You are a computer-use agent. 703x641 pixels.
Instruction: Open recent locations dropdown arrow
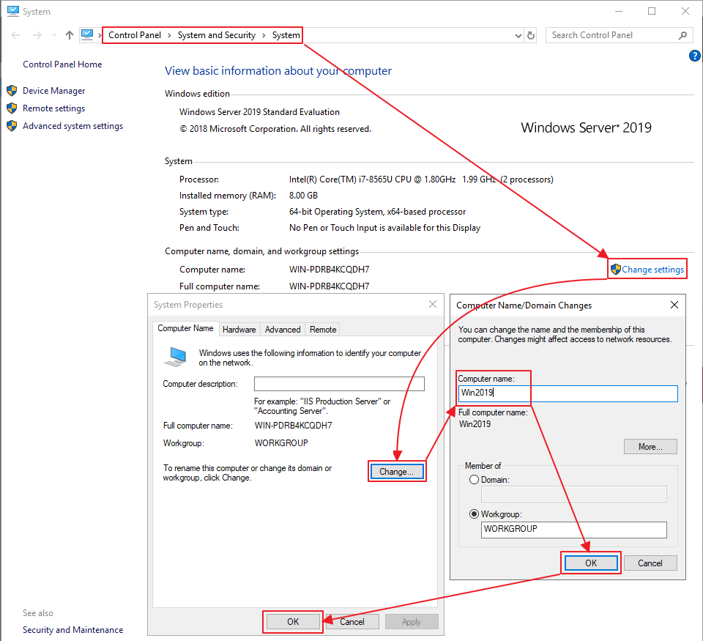click(54, 35)
